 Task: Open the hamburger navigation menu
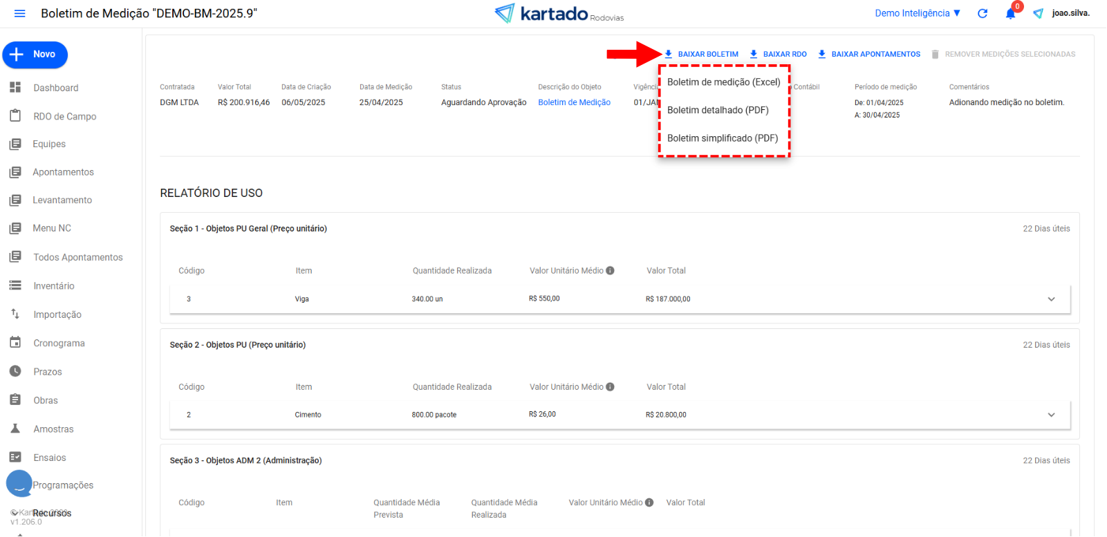[x=19, y=13]
